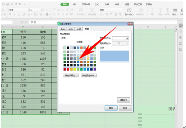Open the name box dropdown arrow
The image size is (186, 128).
tap(12, 22)
